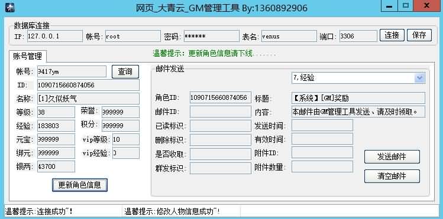The width and height of the screenshot is (443, 219).
Task: Click the 保存 button
Action: pyautogui.click(x=419, y=35)
